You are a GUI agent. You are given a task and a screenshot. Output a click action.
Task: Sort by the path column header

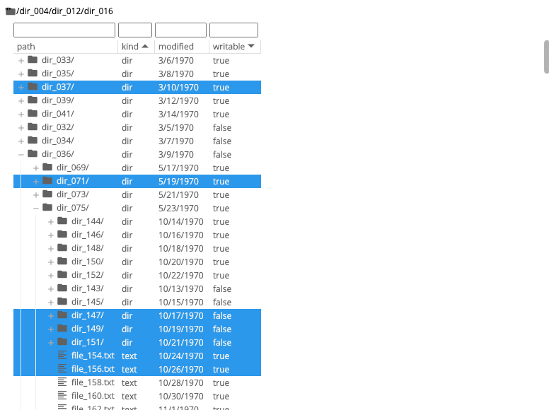pyautogui.click(x=66, y=47)
